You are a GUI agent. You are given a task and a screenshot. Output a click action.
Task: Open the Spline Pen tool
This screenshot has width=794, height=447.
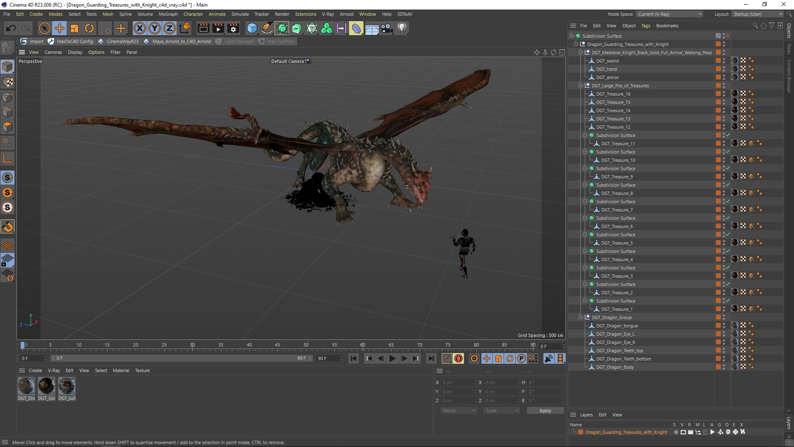[x=267, y=28]
